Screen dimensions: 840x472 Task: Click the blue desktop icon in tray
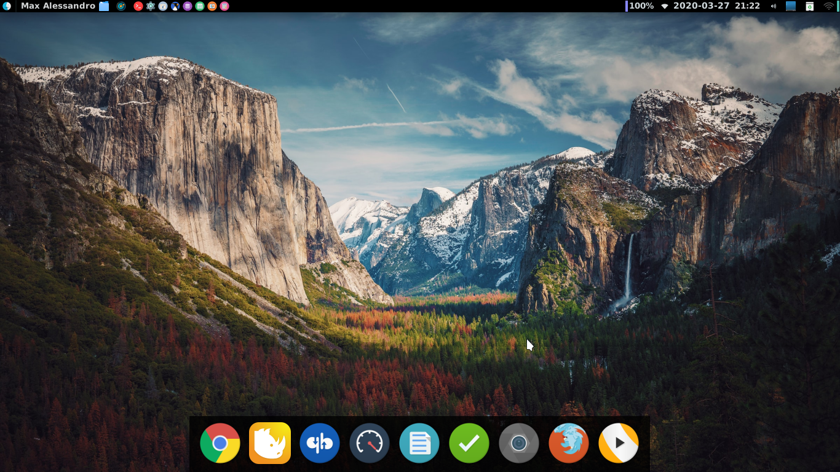pyautogui.click(x=791, y=6)
